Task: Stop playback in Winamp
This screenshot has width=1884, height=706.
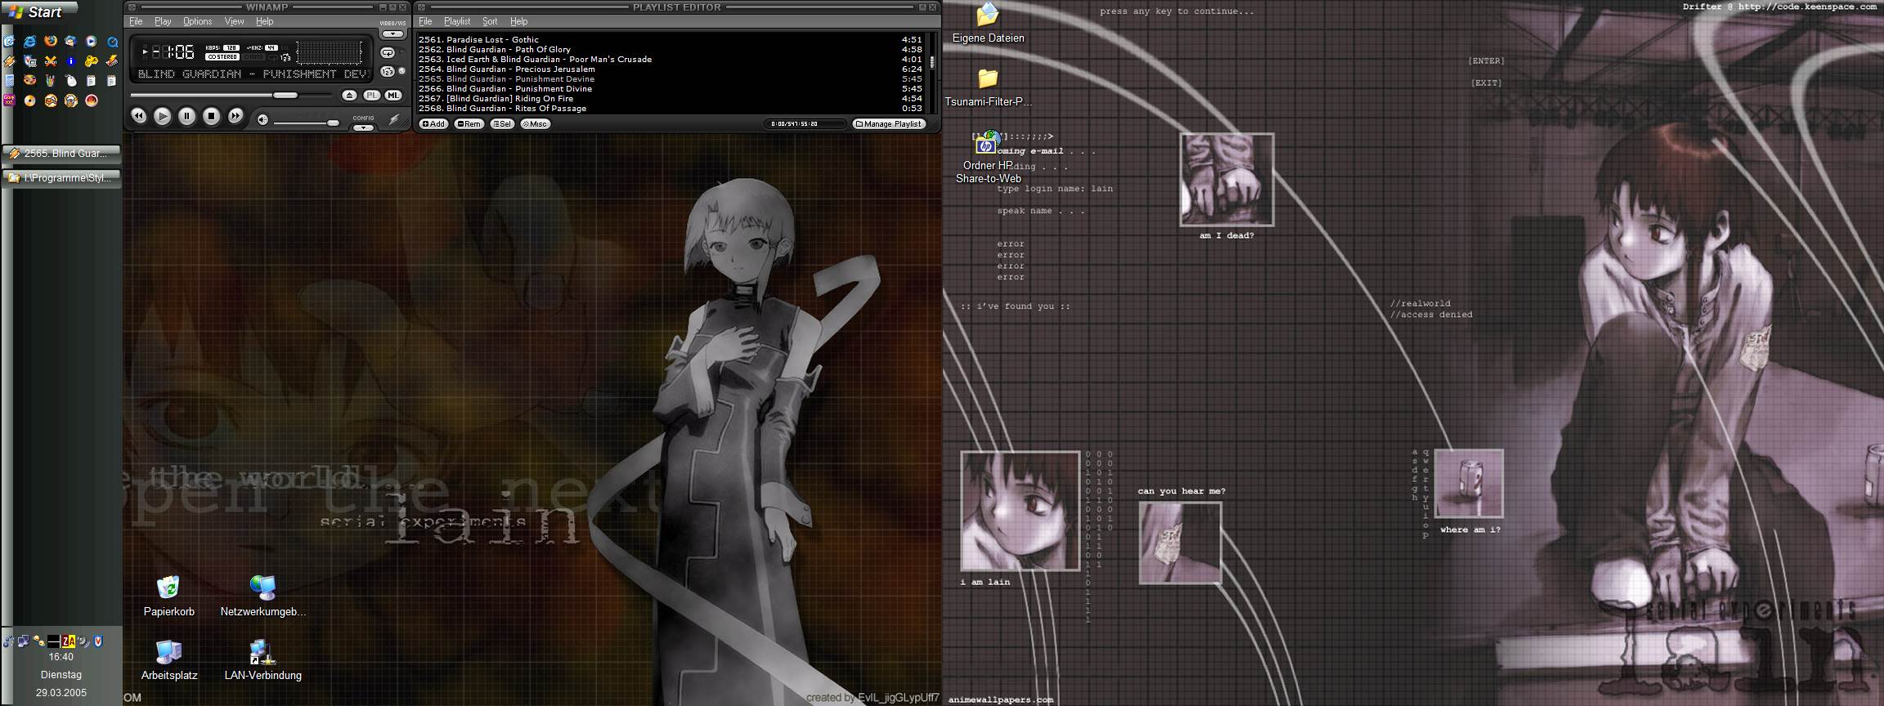Action: 211,117
